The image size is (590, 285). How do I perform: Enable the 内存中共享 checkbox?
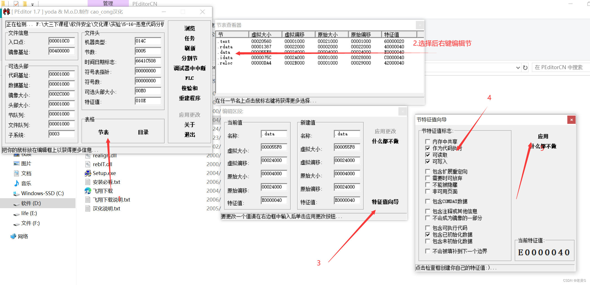[428, 141]
